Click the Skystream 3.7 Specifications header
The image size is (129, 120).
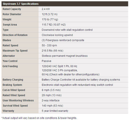click(x=21, y=4)
